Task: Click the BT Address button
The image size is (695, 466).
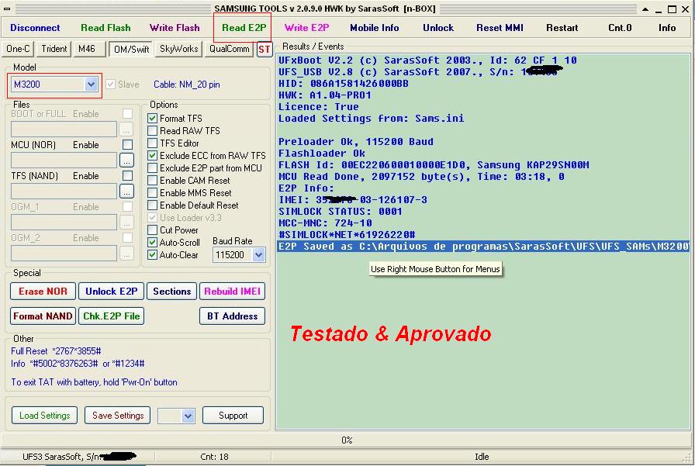Action: point(232,316)
